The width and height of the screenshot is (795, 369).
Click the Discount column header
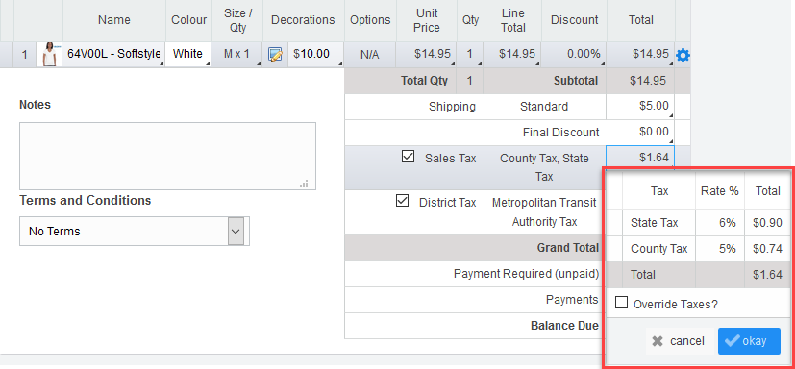(x=574, y=20)
